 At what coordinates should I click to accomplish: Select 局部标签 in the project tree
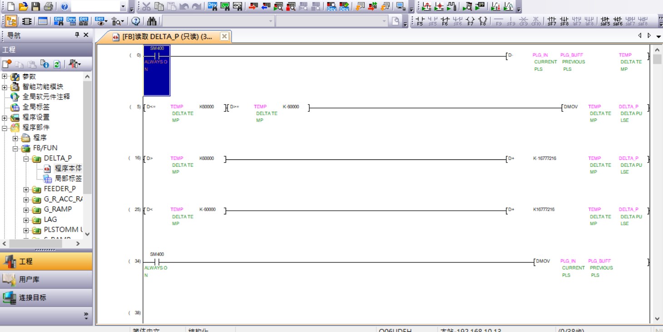pos(68,178)
